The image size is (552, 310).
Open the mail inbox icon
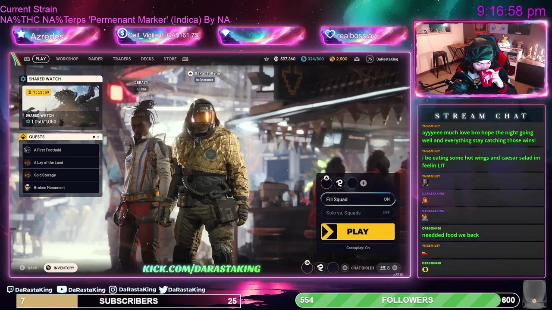click(x=357, y=59)
